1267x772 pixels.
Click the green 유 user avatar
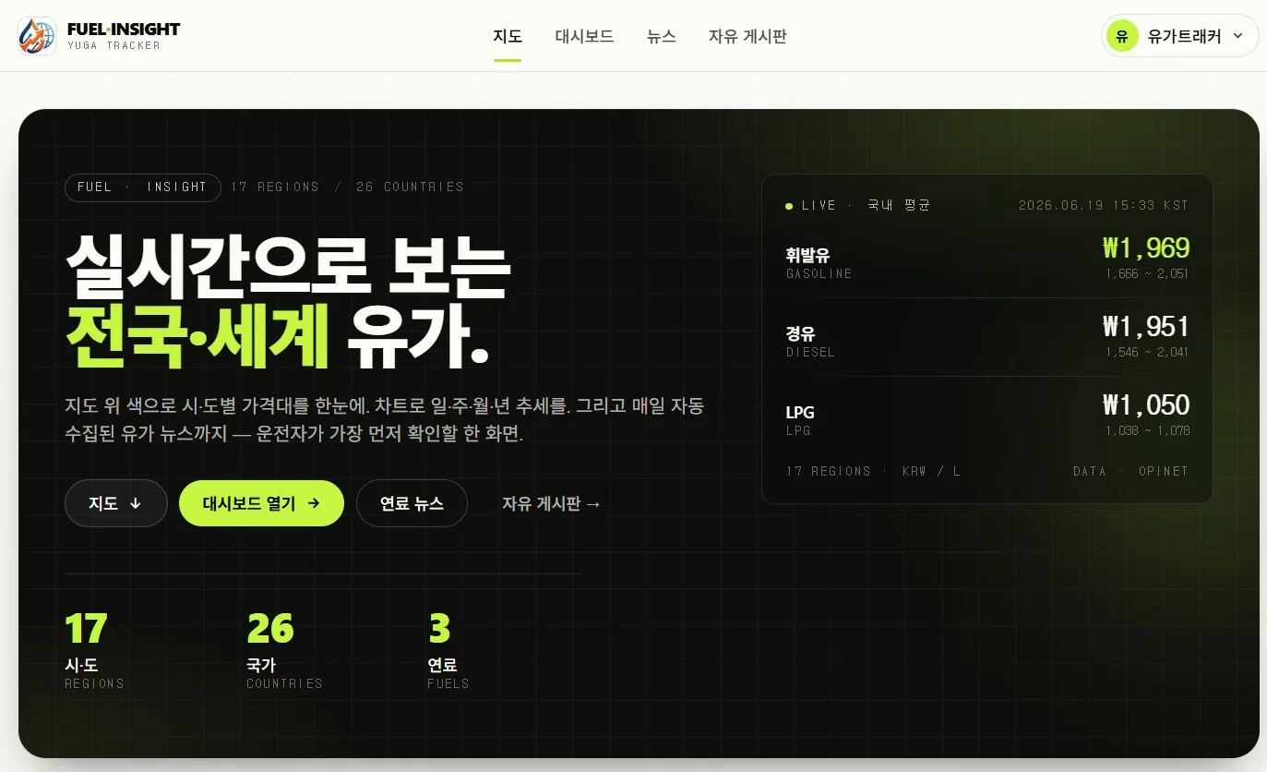1122,36
